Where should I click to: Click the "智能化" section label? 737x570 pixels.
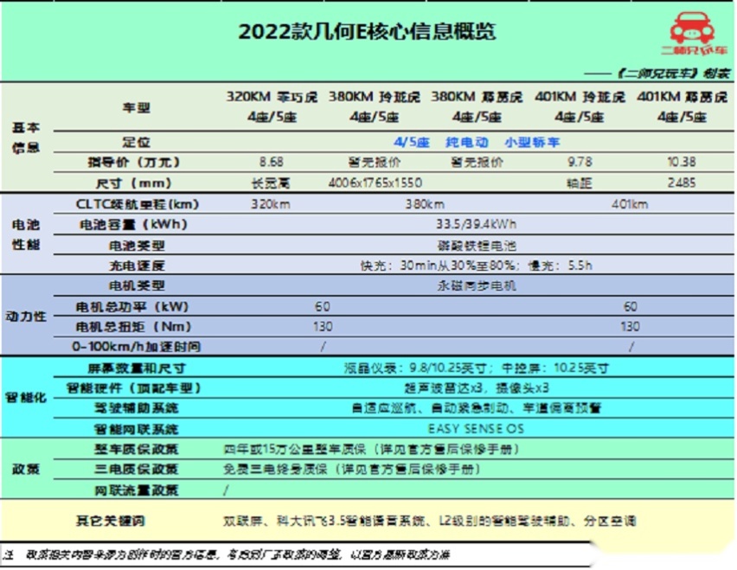click(x=25, y=398)
